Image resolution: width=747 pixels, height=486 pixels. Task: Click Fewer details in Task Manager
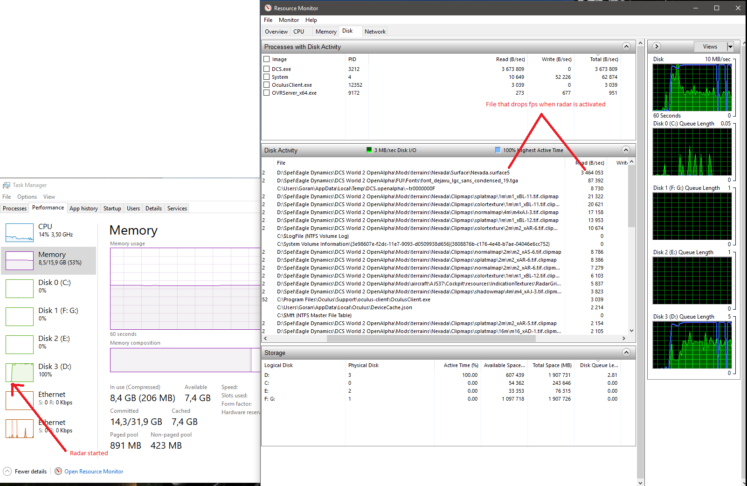click(31, 472)
